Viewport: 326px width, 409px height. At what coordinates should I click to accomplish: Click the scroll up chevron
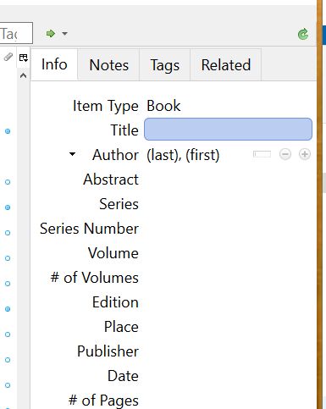point(24,75)
